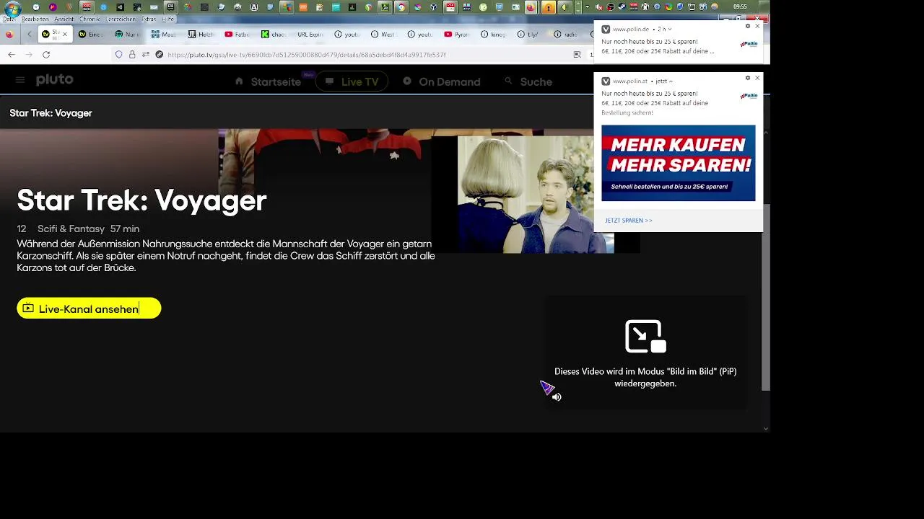Go to the On Demand section
Viewport: 924px width, 519px height.
click(441, 81)
